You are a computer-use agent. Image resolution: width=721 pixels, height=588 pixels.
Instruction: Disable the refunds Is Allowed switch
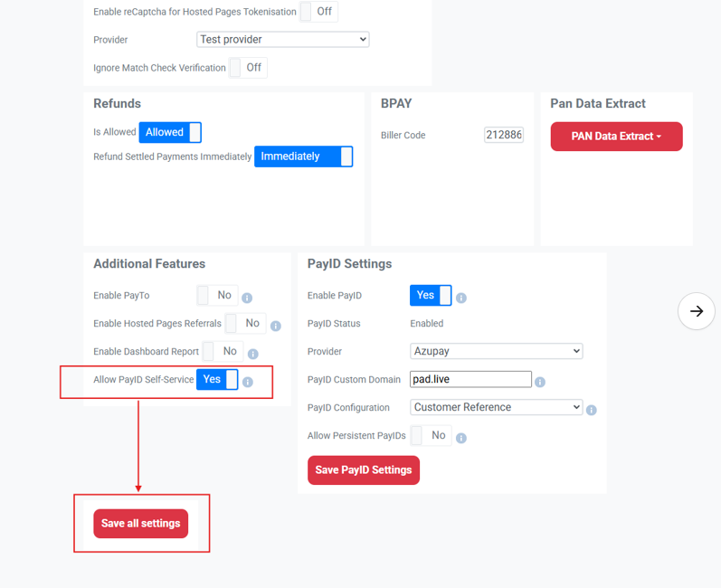coord(170,132)
